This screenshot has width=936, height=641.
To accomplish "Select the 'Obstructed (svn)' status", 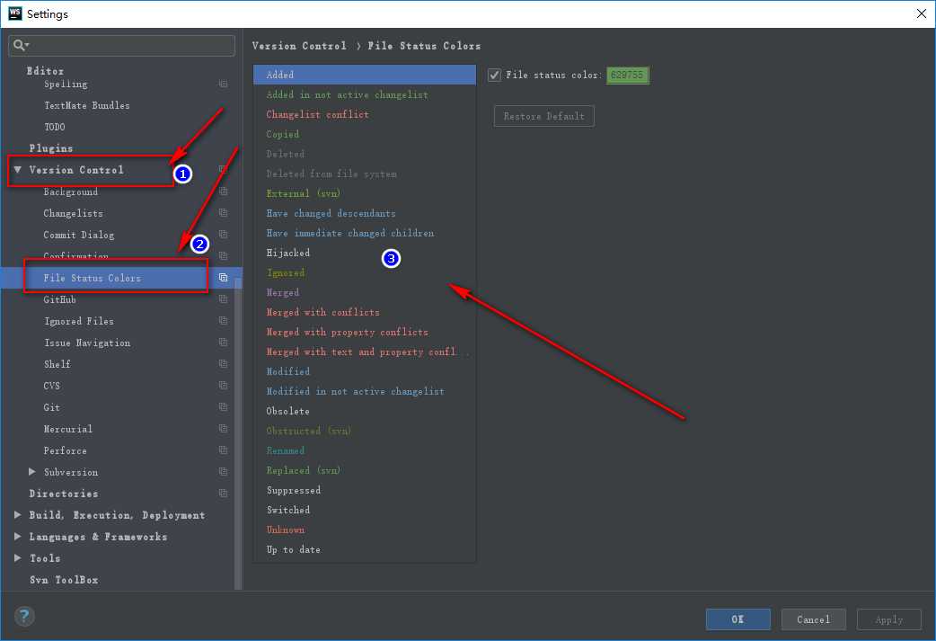I will tap(365, 431).
